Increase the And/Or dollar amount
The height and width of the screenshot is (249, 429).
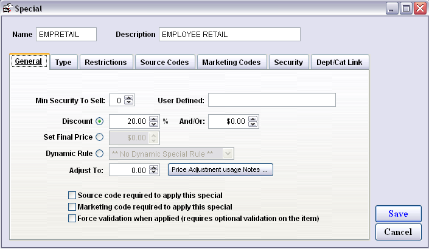(253, 119)
